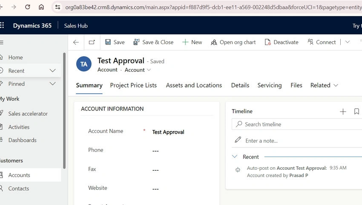Click the Search timeline input

pyautogui.click(x=297, y=124)
